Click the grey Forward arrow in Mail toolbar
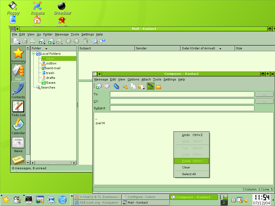Image resolution: width=275 pixels, height=206 pixels. click(76, 41)
